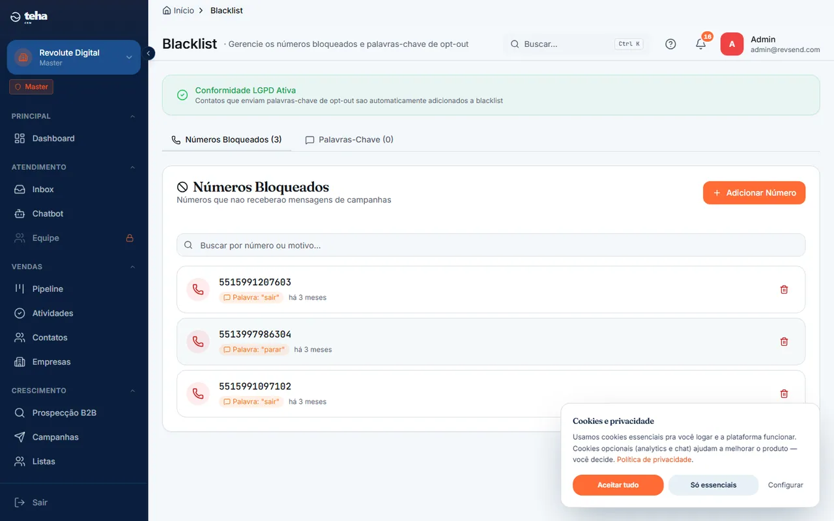
Task: Open the Pipeline page
Action: point(74,289)
